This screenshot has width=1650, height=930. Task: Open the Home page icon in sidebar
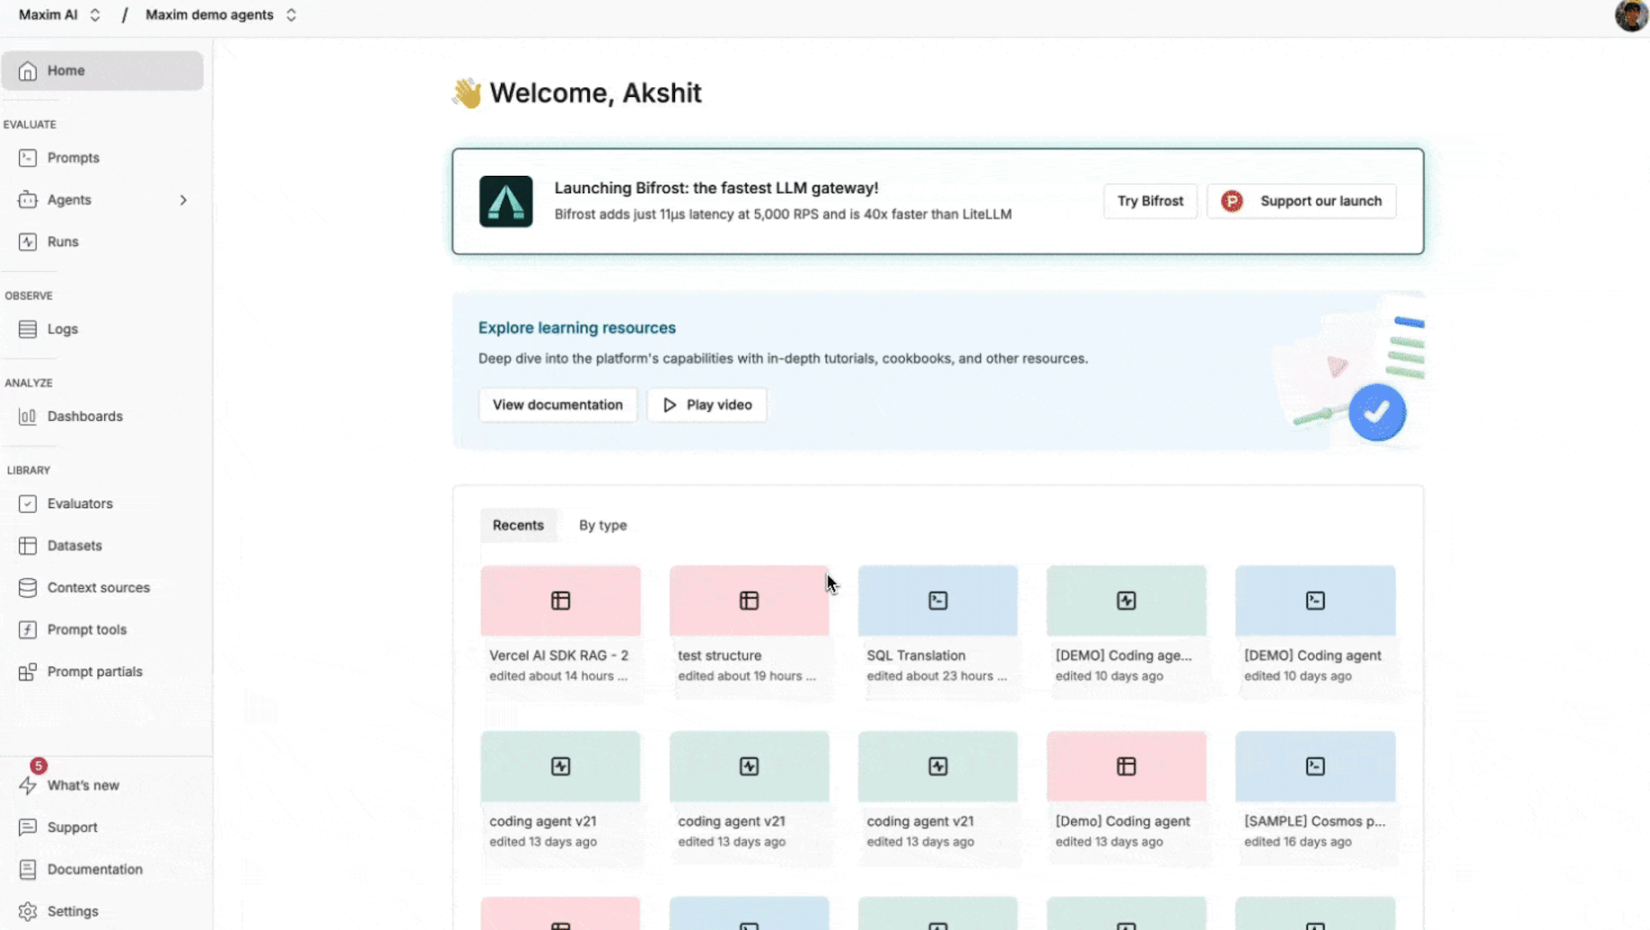pyautogui.click(x=28, y=71)
